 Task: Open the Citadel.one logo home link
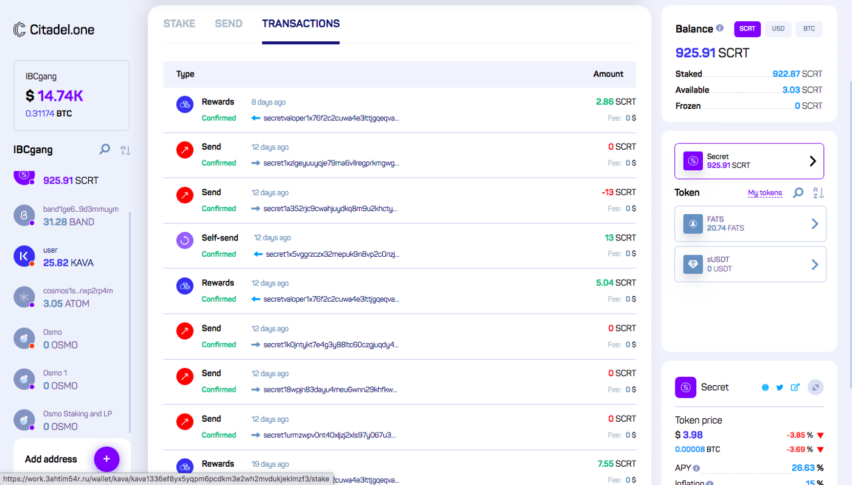54,29
